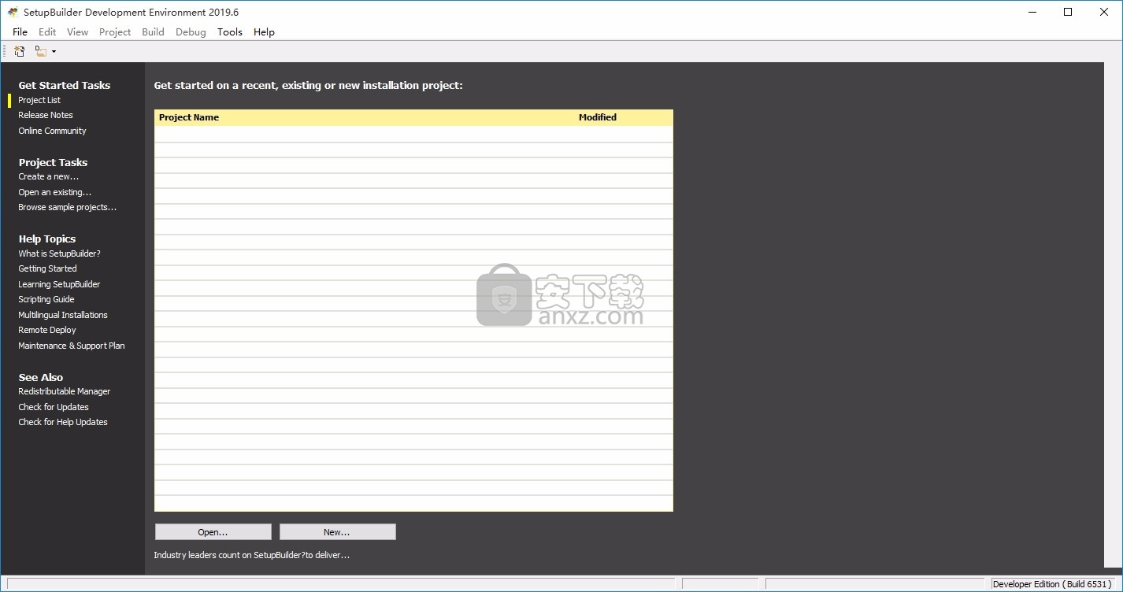Open What is SetupBuilder? help topic
This screenshot has width=1123, height=592.
59,253
